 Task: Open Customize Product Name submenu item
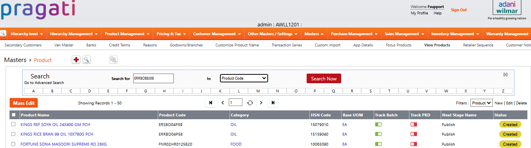tap(237, 45)
